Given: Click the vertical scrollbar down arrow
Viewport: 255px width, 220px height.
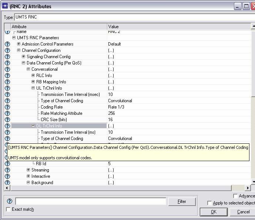Looking at the screenshot, I should [253, 182].
